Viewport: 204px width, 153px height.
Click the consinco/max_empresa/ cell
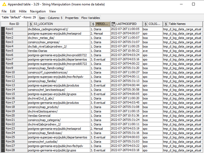pos(59,42)
